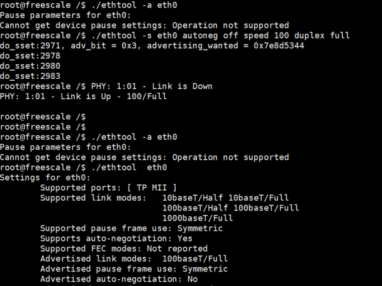This screenshot has width=382, height=286.
Task: Click the "1000baseT/Full" line
Action: (197, 218)
